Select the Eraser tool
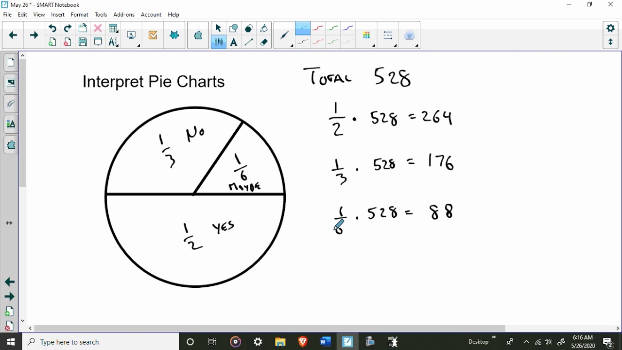 tap(264, 42)
